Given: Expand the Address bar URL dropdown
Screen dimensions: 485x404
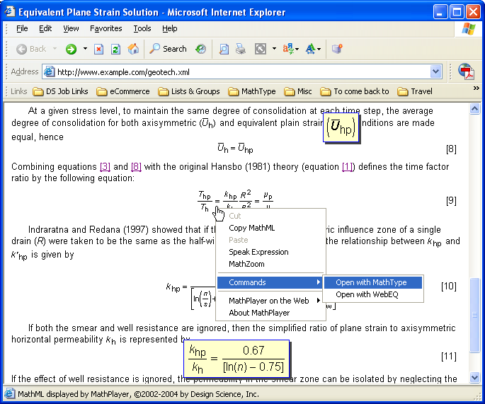Looking at the screenshot, I should click(436, 71).
